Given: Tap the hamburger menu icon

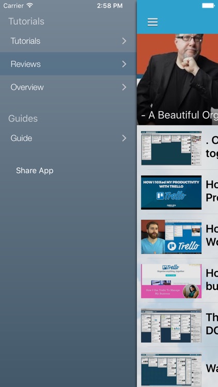Looking at the screenshot, I should coord(152,22).
